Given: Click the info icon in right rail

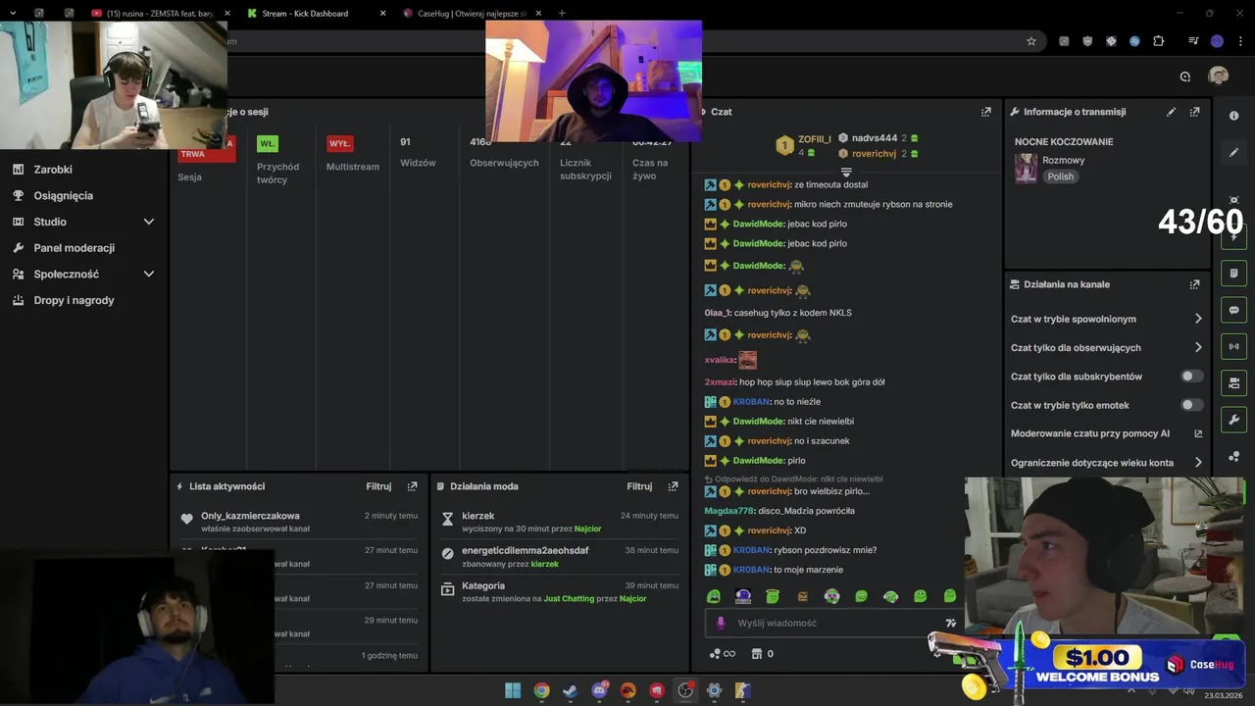Looking at the screenshot, I should click(x=1234, y=116).
